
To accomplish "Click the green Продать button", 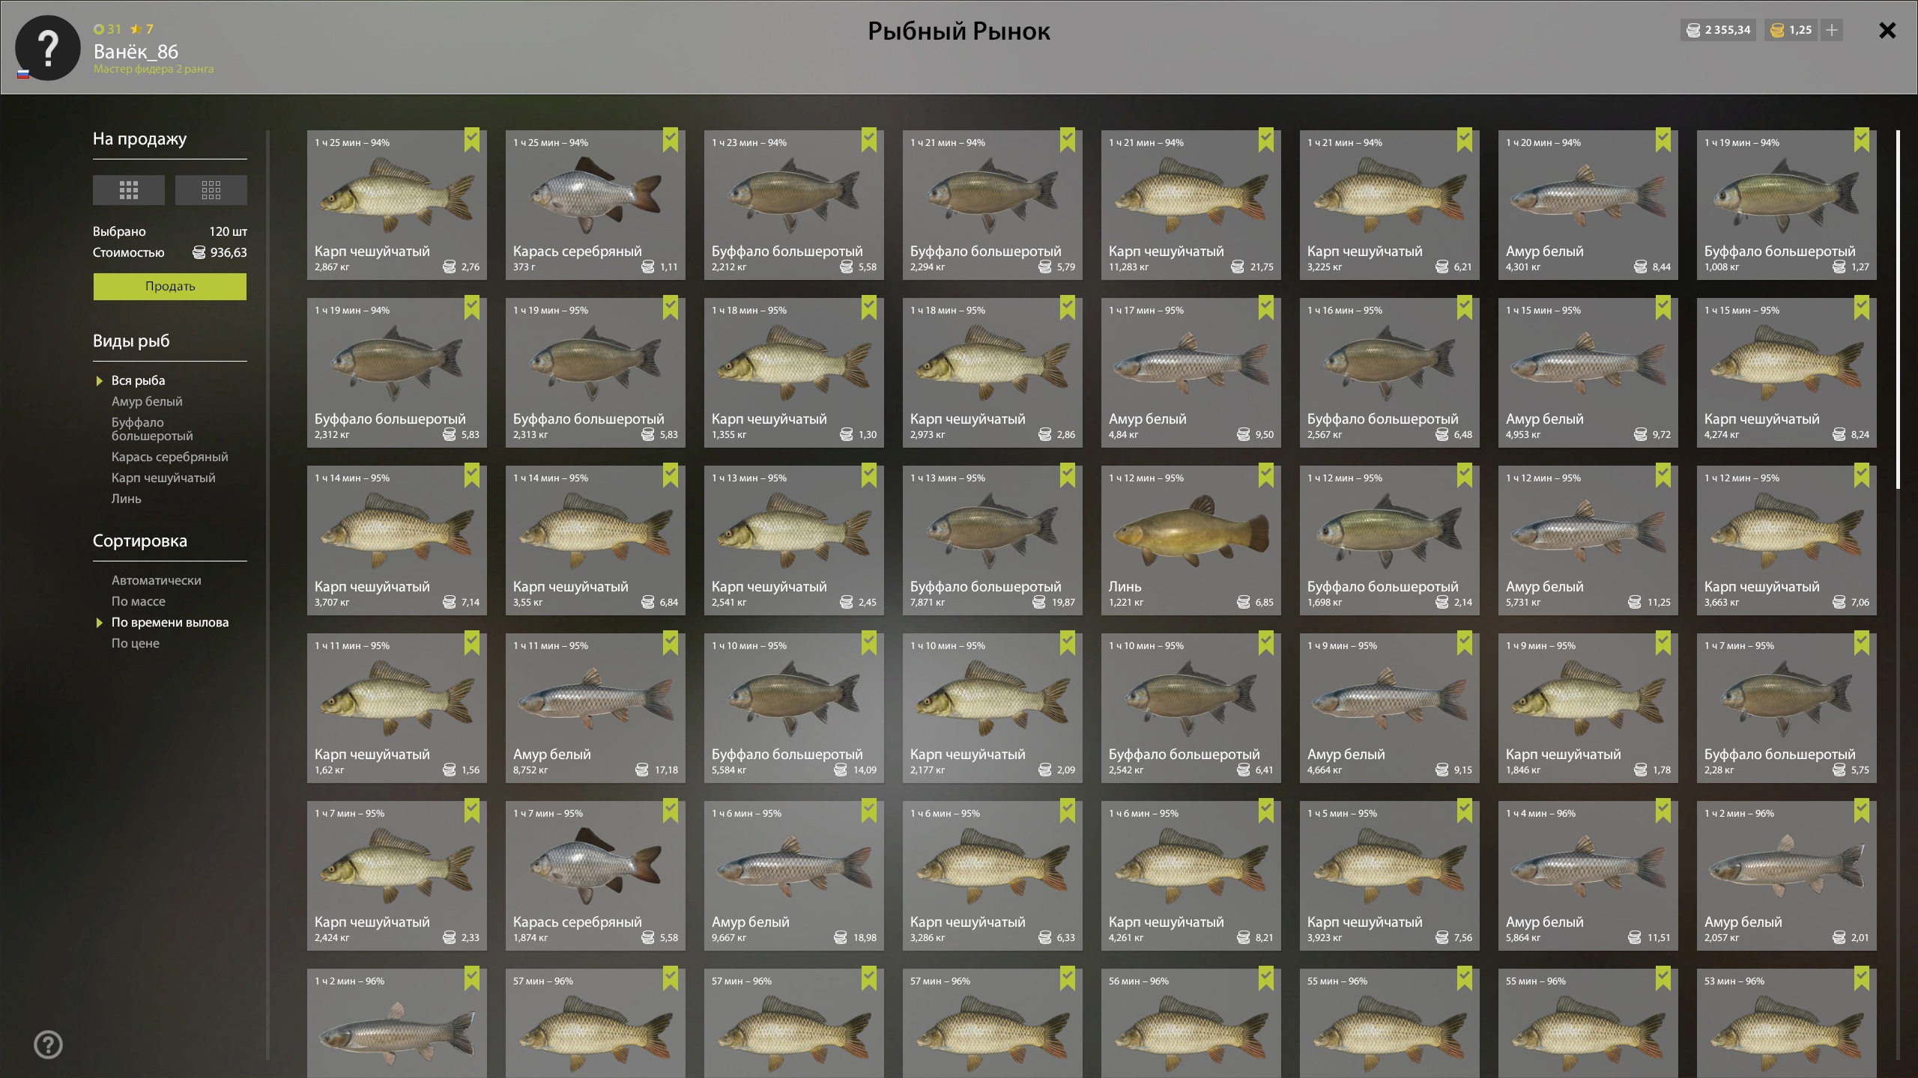I will (170, 287).
